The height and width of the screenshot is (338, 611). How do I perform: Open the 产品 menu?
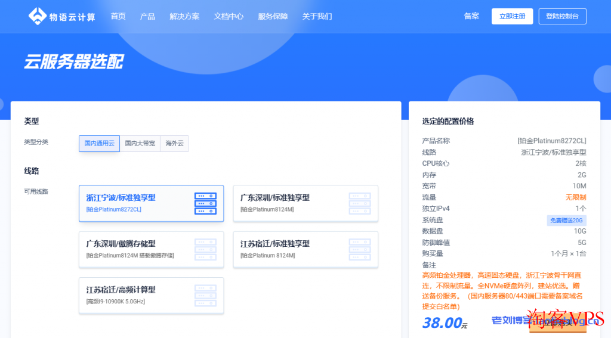pos(147,16)
